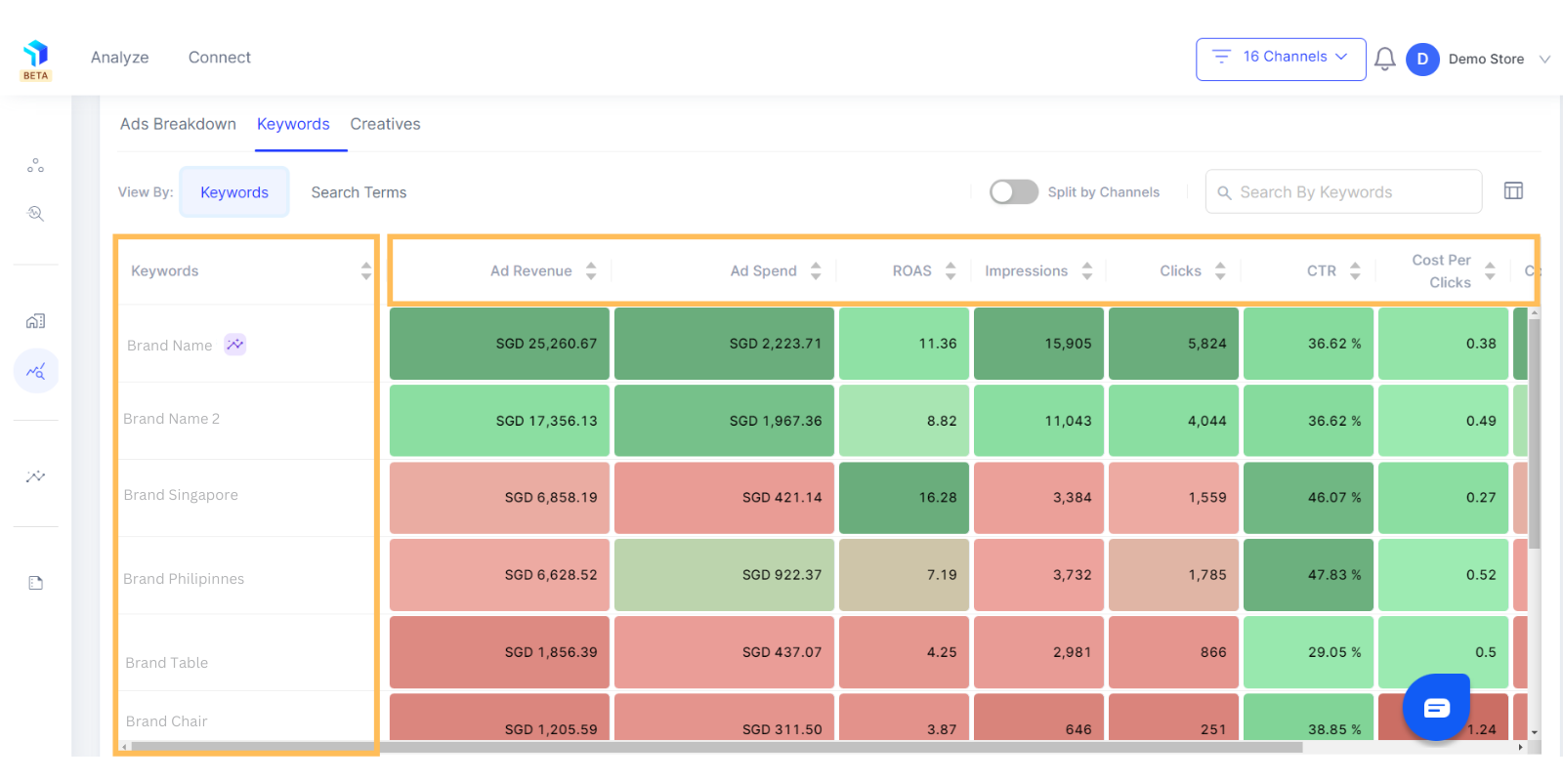The image size is (1563, 781).
Task: Click the Demo Store avatar D
Action: coord(1422,59)
